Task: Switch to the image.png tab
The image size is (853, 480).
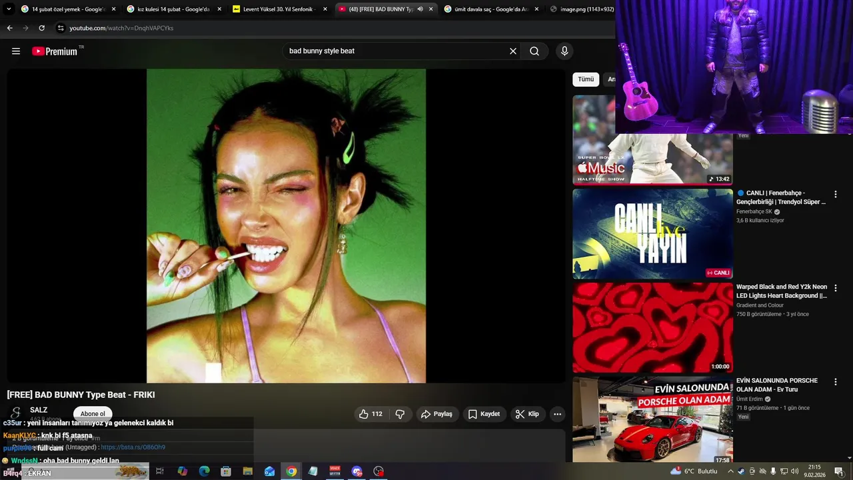Action: (x=581, y=9)
